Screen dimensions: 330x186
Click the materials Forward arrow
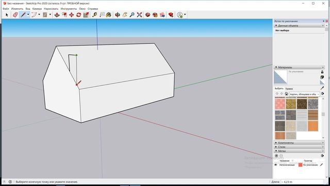(x=282, y=94)
